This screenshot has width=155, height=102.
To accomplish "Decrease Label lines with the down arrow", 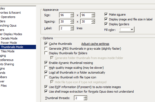I will click(72, 29).
